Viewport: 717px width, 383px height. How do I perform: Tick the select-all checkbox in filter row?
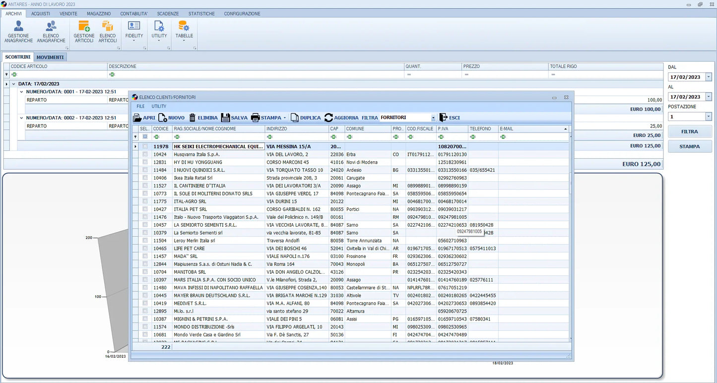click(145, 136)
